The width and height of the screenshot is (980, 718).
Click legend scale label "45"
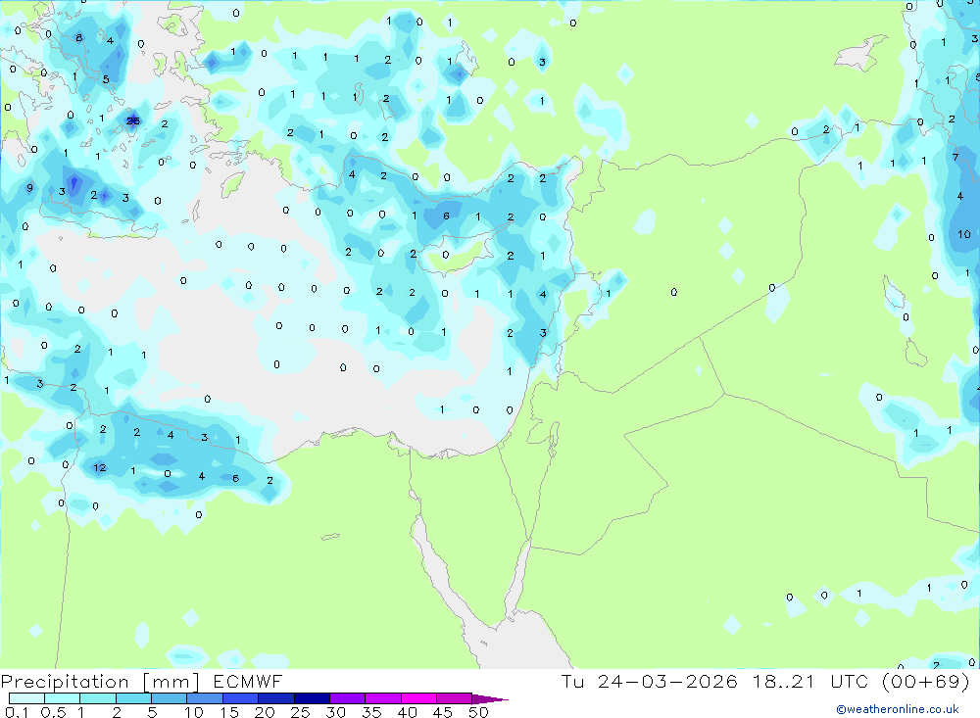click(443, 712)
